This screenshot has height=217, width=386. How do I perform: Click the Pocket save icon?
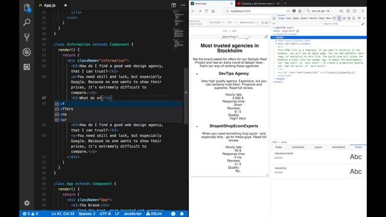[x=294, y=11]
